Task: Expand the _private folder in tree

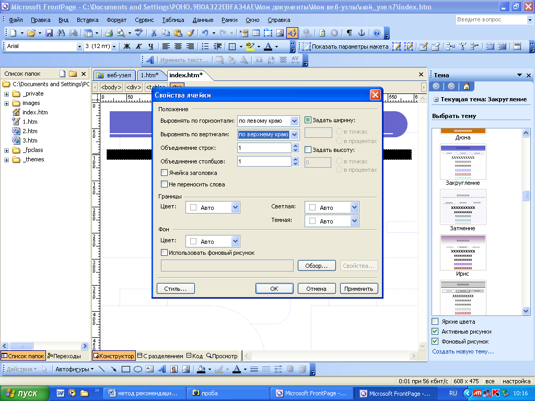Action: click(6, 94)
